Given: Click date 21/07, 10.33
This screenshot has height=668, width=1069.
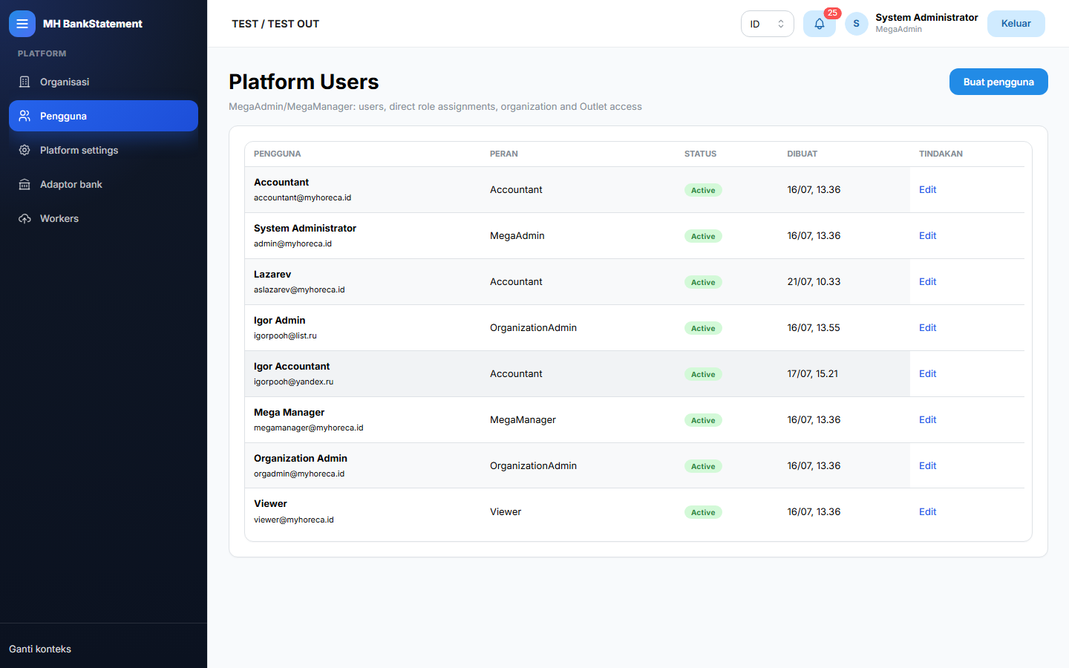Looking at the screenshot, I should 814,281.
